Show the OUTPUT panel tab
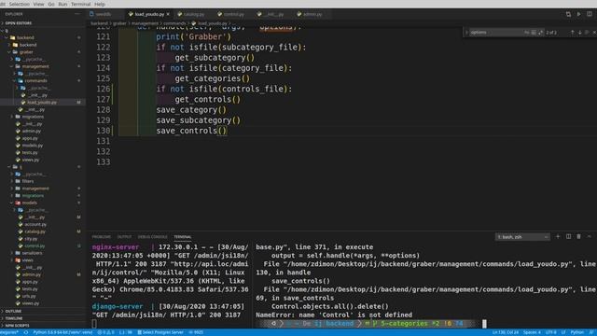 124,237
